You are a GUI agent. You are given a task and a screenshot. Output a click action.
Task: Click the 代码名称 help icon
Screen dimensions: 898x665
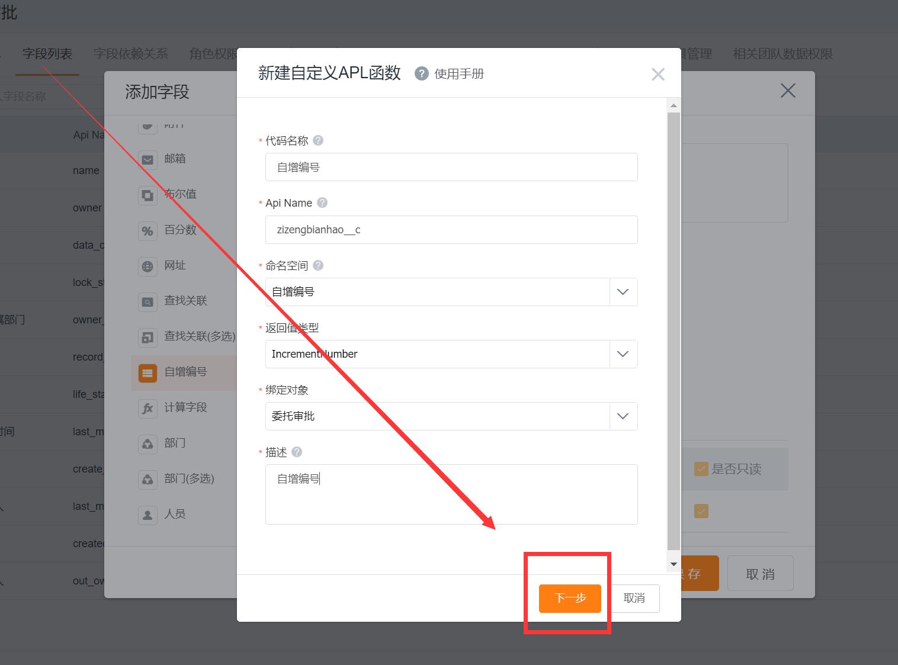318,140
